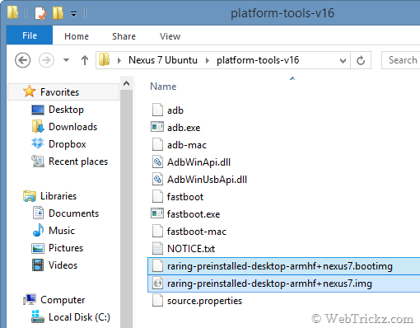Image resolution: width=420 pixels, height=328 pixels.
Task: Click the Favorites star icon
Action: click(x=30, y=91)
